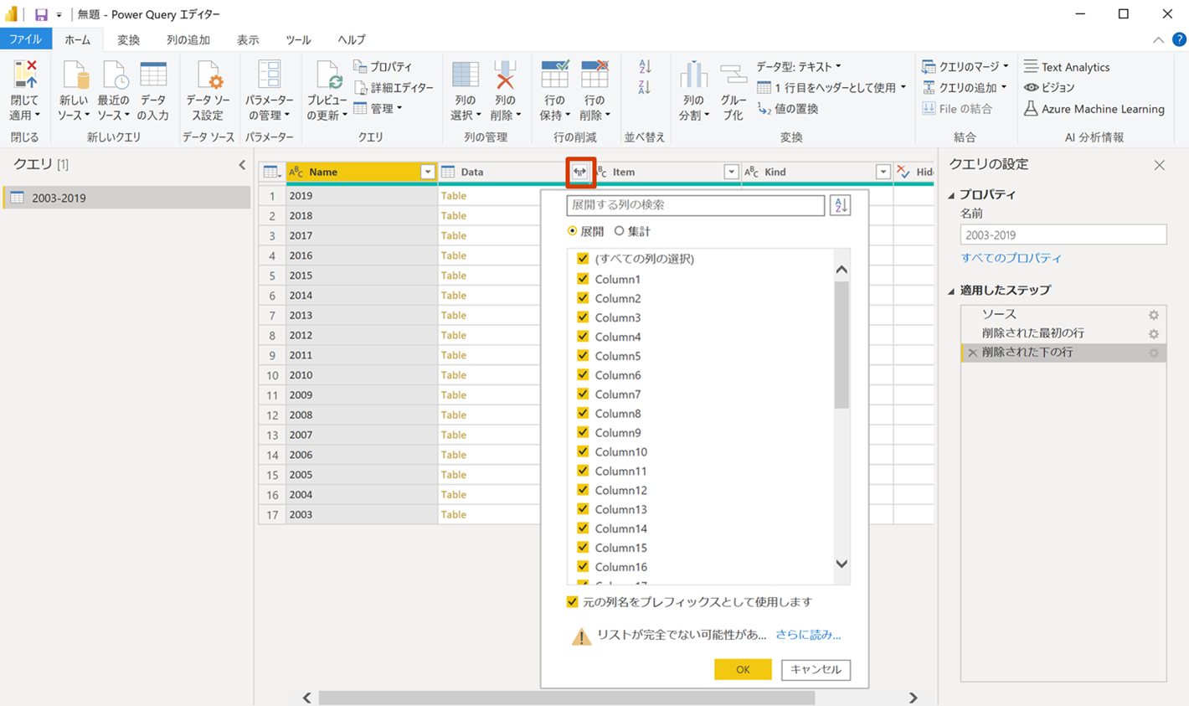Open the Item column filter dropdown

click(731, 172)
